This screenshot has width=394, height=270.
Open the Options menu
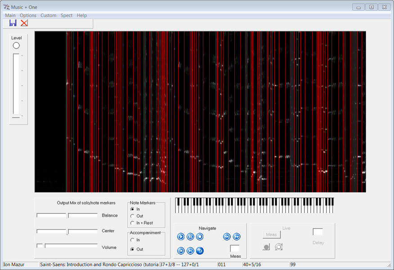pos(28,15)
